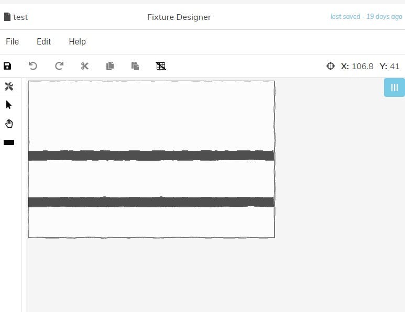The width and height of the screenshot is (405, 312).
Task: Paste from clipboard icon
Action: coord(135,66)
